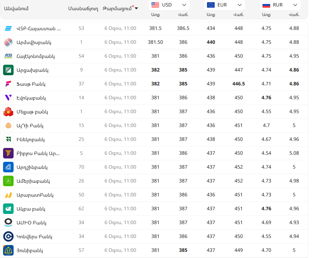The image size is (314, 258).
Task: Click the Ինեկոբանկ logo icon
Action: click(8, 139)
